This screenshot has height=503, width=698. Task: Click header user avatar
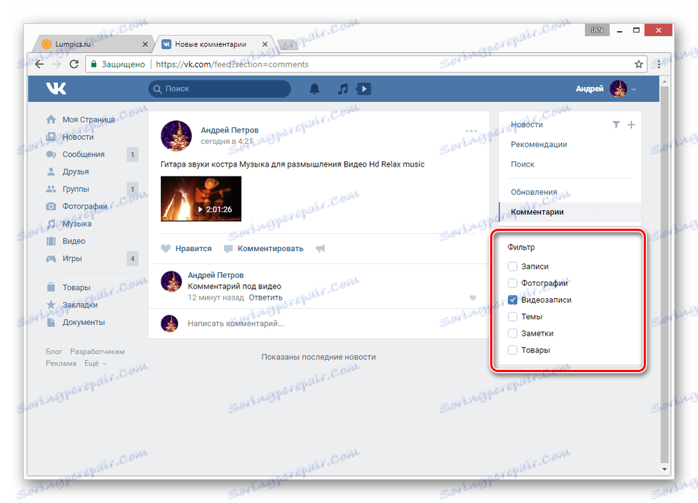click(x=618, y=88)
